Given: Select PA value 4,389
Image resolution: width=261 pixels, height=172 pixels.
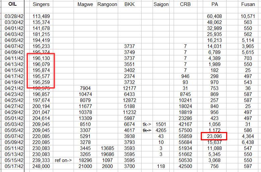Looking at the screenshot, I should [214, 58].
